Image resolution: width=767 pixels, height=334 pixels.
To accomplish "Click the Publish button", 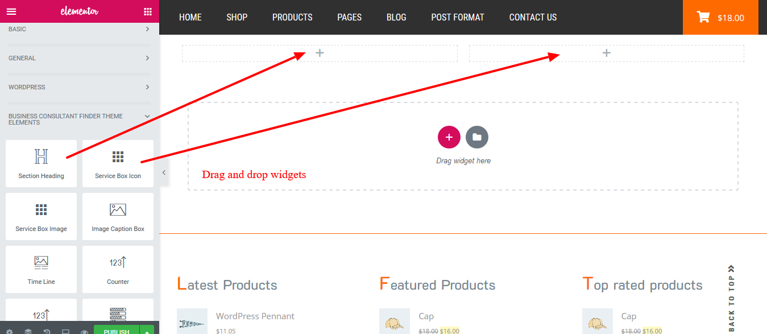I will point(117,331).
